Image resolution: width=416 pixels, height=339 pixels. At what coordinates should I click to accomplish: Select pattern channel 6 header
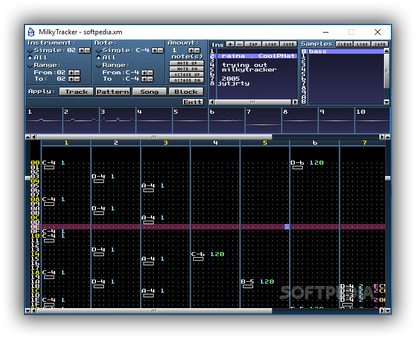click(x=315, y=143)
